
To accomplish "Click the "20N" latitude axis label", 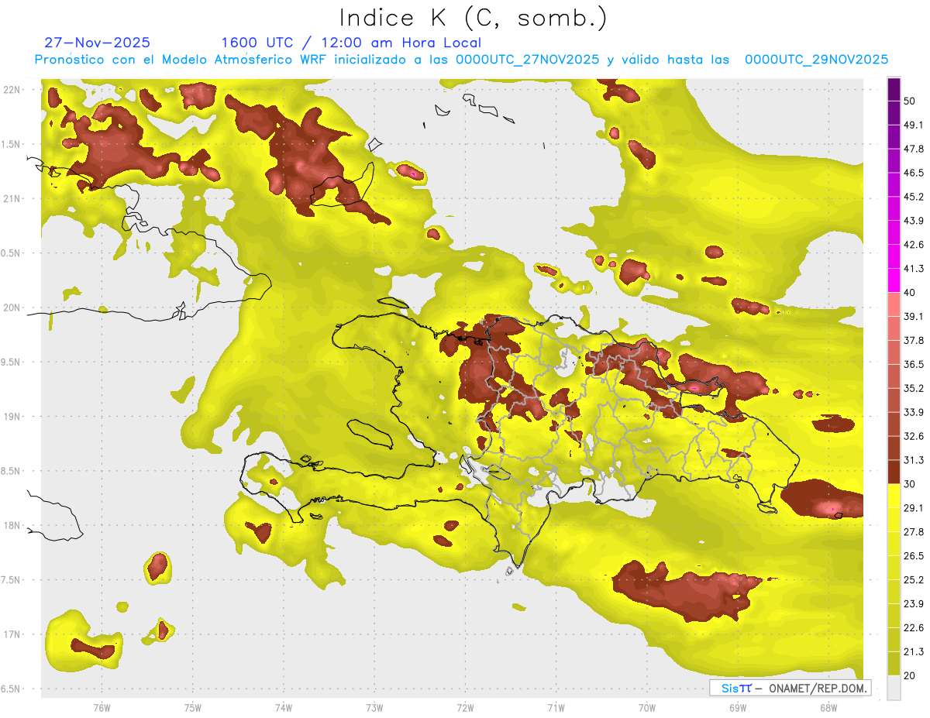I will (x=12, y=307).
